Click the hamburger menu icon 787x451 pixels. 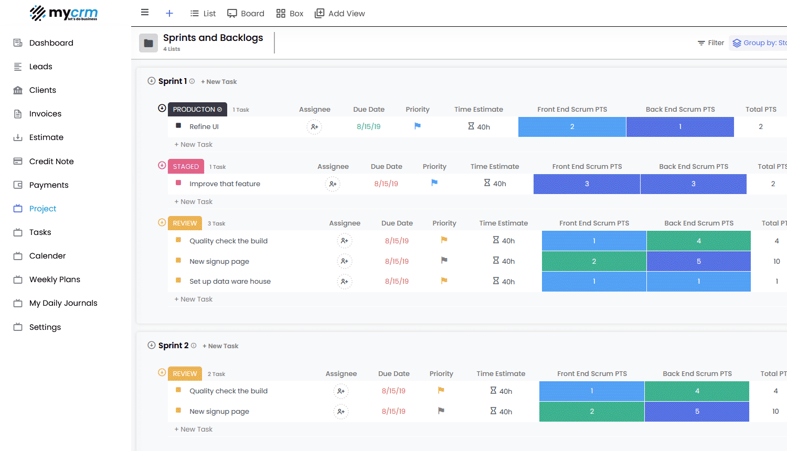pyautogui.click(x=145, y=13)
